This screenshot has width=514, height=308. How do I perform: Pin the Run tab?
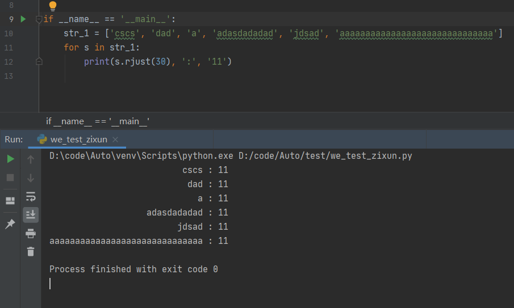pyautogui.click(x=10, y=224)
